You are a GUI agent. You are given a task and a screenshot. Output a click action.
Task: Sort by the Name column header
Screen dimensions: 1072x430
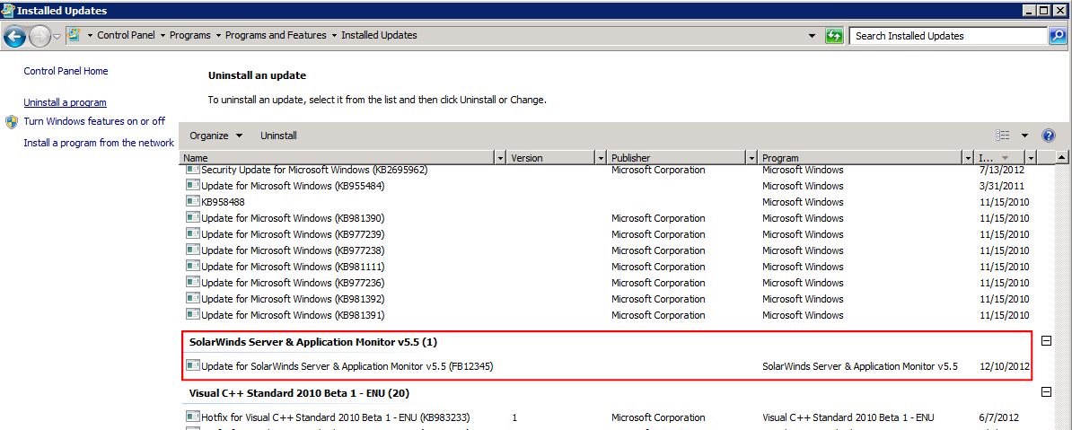338,158
